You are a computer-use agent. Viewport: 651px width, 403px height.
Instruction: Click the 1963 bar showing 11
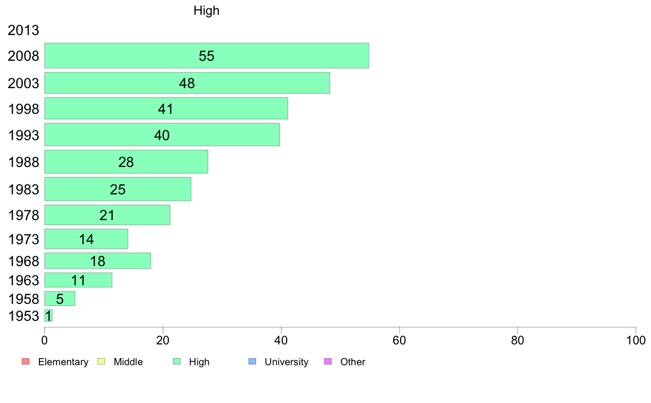click(78, 280)
